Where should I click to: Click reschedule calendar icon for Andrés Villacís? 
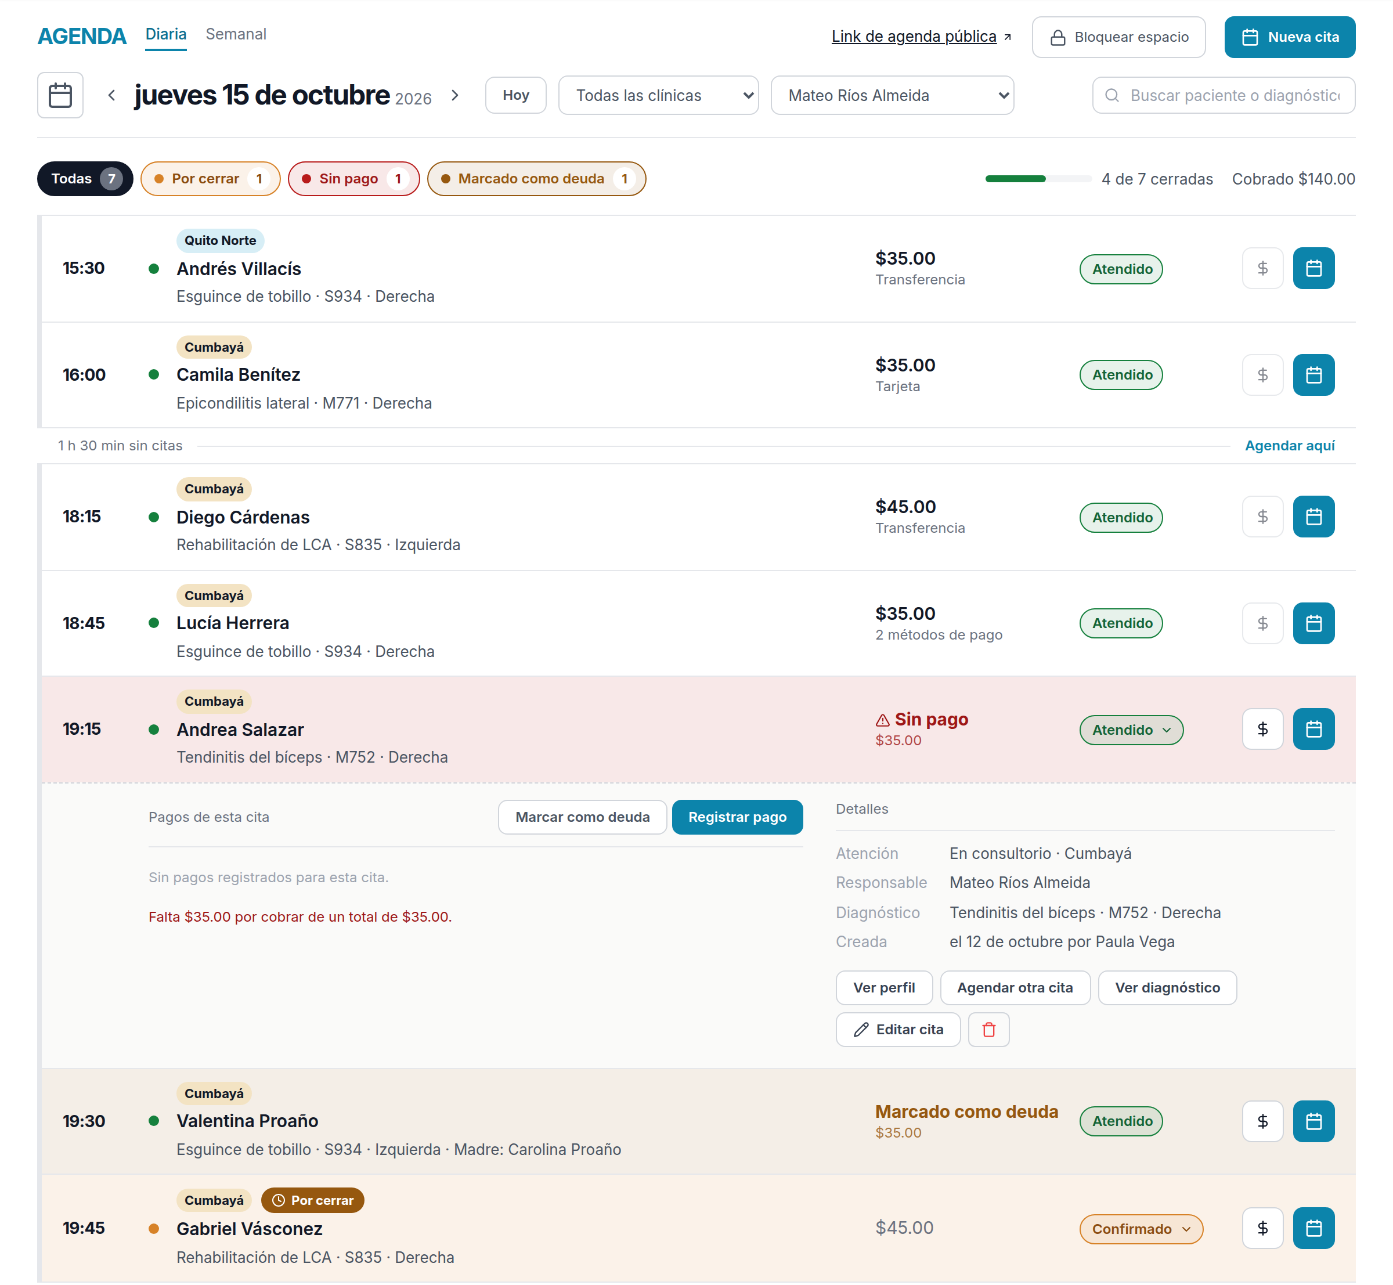(x=1313, y=268)
